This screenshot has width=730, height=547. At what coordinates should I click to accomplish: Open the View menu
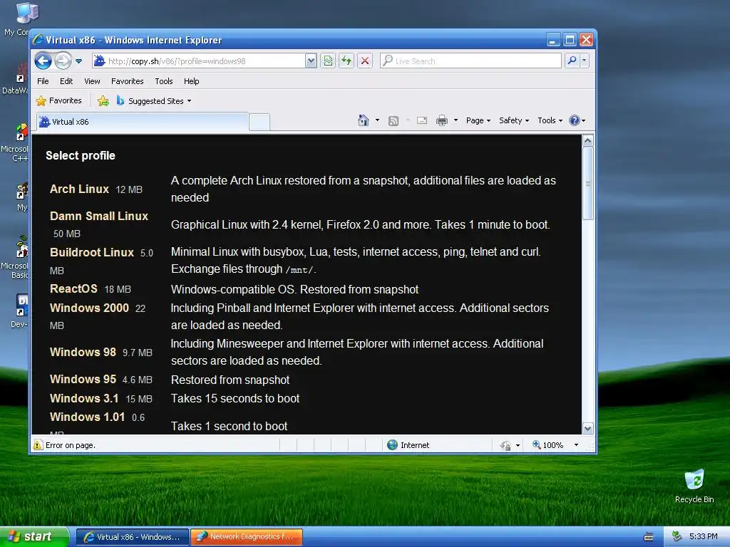click(x=92, y=81)
